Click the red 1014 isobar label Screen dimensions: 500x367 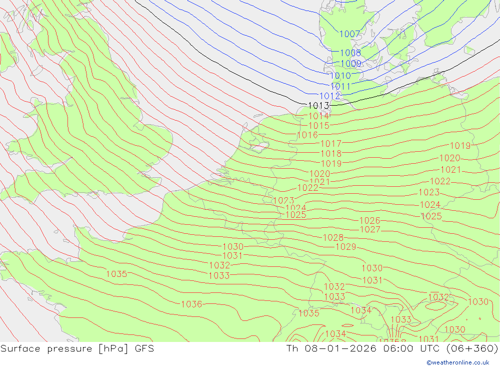pyautogui.click(x=318, y=116)
